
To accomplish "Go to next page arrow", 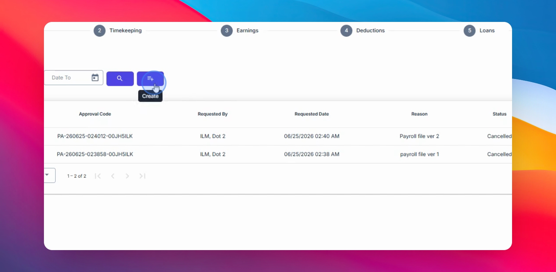I will point(127,176).
